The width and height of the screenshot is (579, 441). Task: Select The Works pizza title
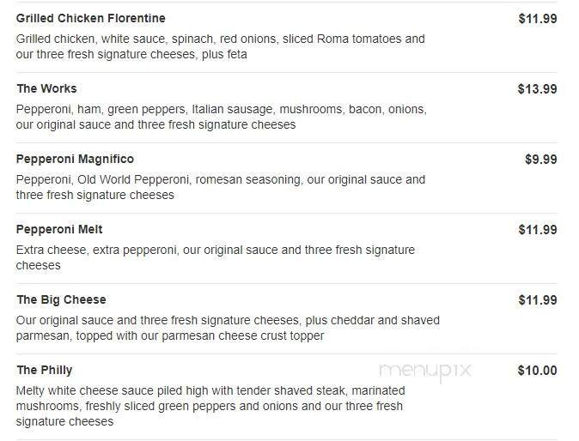coord(46,88)
